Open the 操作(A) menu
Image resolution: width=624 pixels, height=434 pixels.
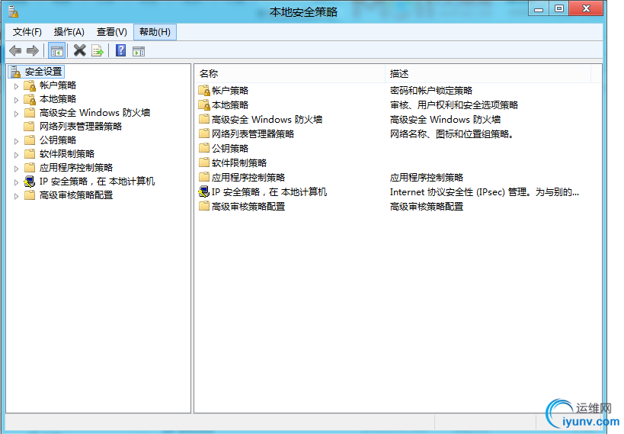pos(69,32)
